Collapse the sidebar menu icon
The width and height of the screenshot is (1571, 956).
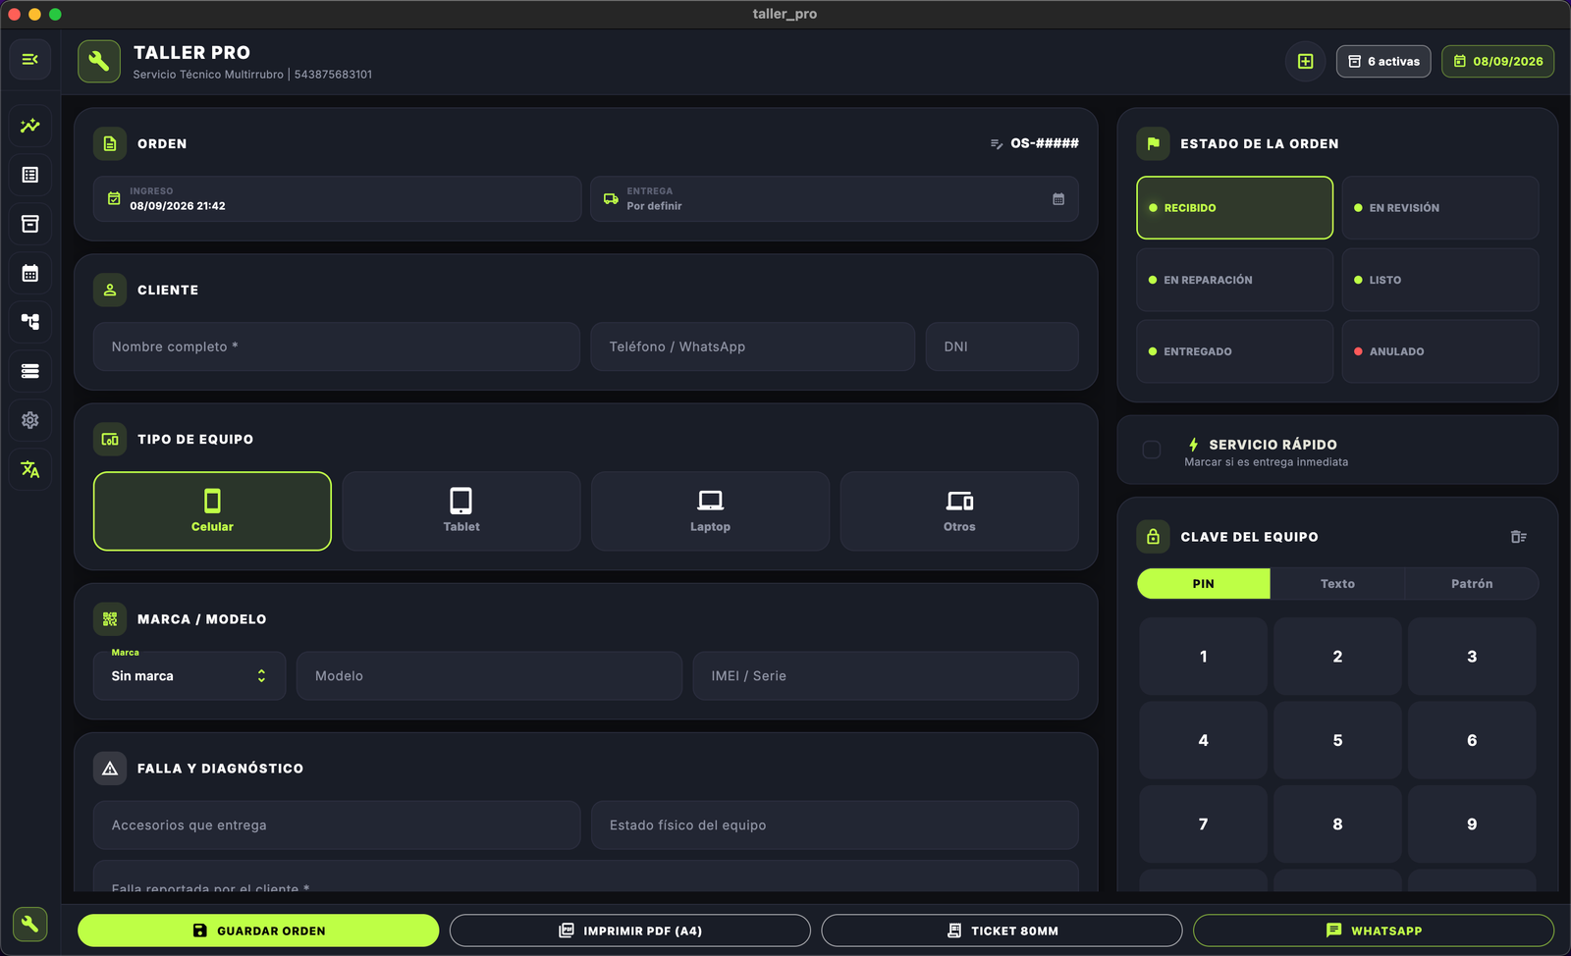30,60
